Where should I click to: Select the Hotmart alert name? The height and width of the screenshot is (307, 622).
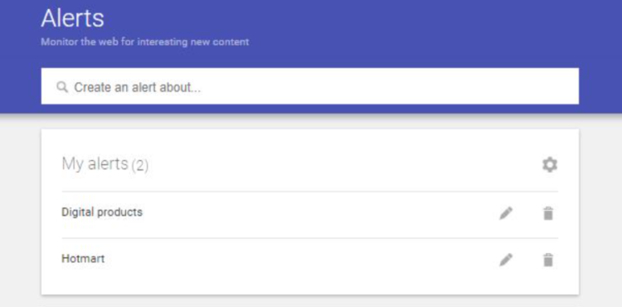[x=83, y=259]
